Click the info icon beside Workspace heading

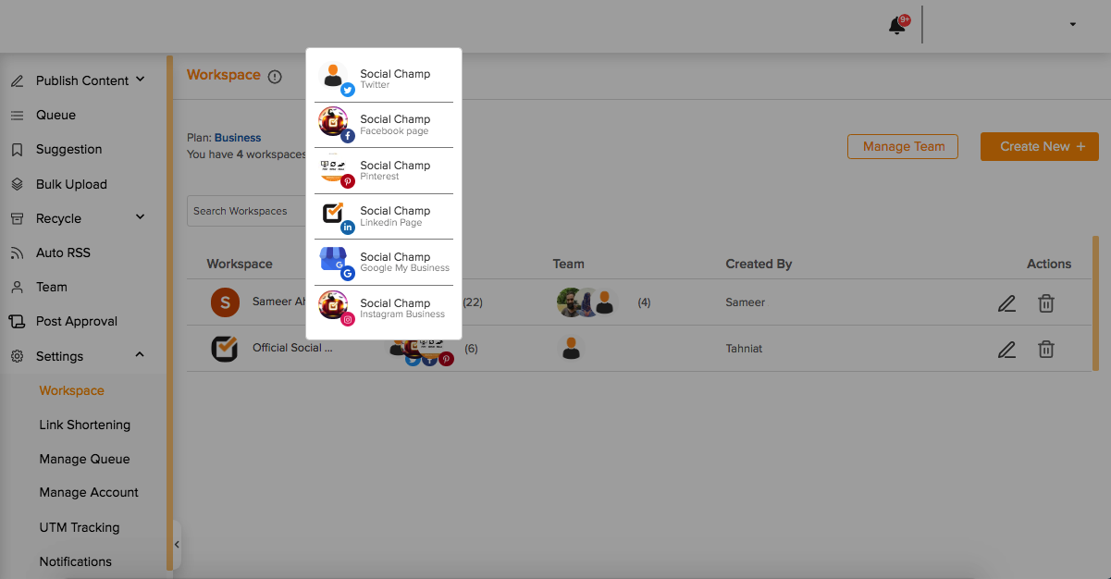275,77
